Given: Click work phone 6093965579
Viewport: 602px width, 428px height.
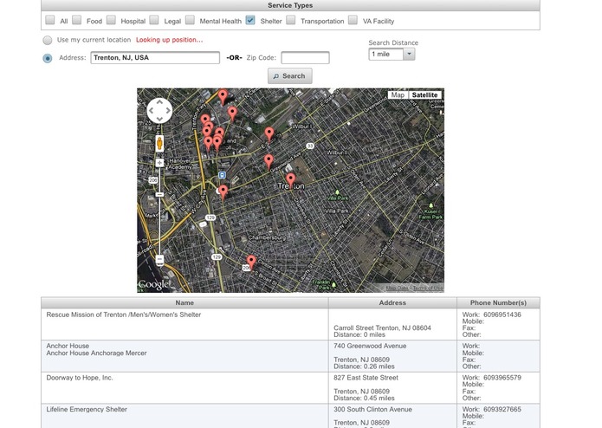Looking at the screenshot, I should coord(502,378).
